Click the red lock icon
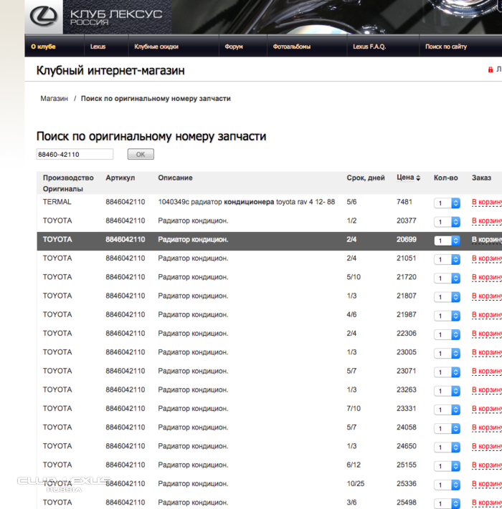The height and width of the screenshot is (509, 502). pyautogui.click(x=491, y=69)
